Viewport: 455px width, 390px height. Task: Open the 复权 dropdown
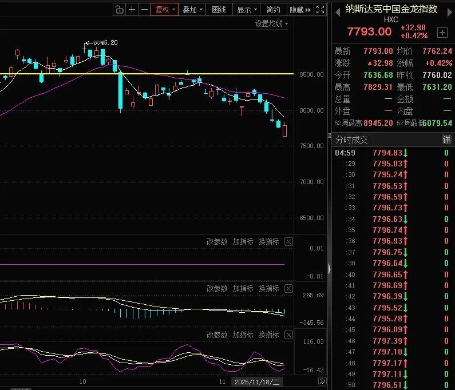[x=165, y=10]
